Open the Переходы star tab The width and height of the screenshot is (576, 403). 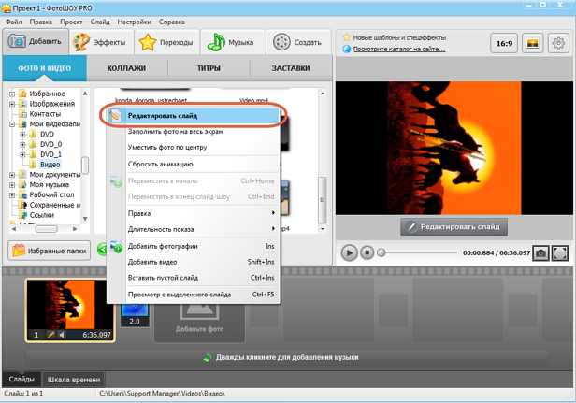166,42
